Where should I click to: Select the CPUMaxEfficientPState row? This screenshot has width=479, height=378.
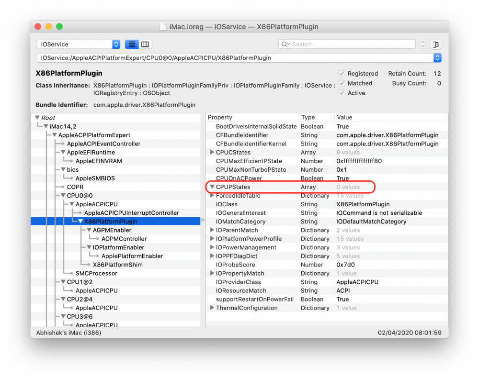[327, 161]
